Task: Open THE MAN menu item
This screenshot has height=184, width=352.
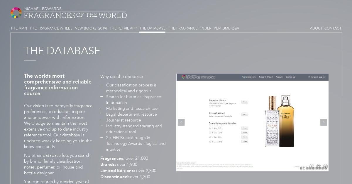Action: [x=19, y=28]
